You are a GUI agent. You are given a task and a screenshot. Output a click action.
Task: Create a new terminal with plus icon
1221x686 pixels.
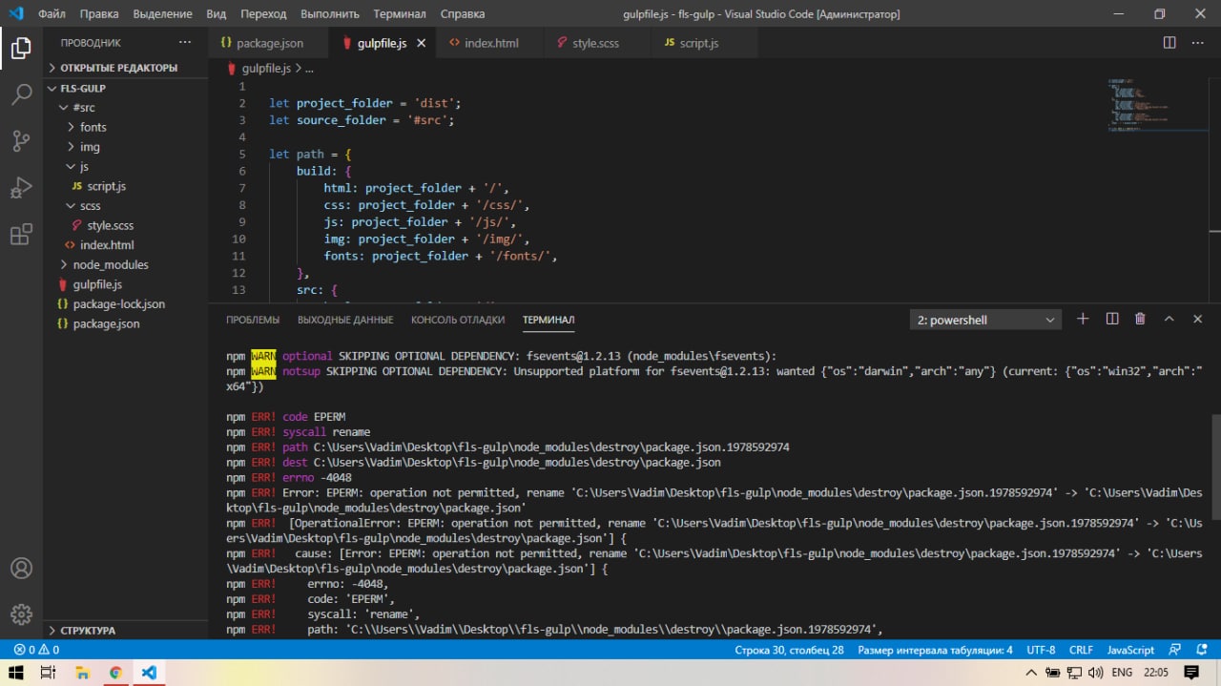pos(1083,320)
